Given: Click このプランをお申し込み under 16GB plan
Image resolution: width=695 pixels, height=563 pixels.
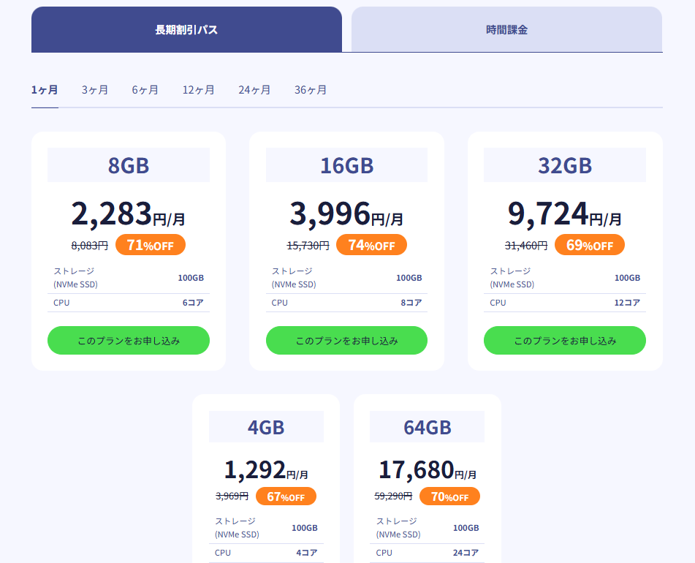Looking at the screenshot, I should (346, 341).
